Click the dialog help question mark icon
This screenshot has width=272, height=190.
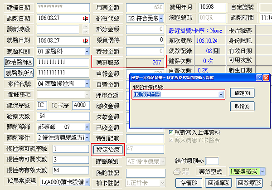point(259,78)
